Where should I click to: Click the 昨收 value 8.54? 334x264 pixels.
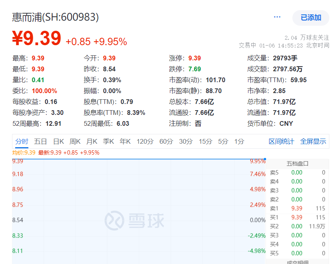point(109,69)
